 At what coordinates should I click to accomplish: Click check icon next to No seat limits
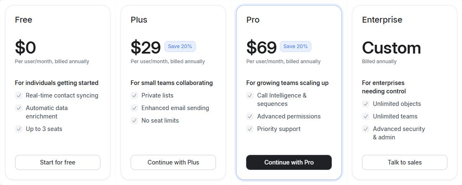(134, 121)
